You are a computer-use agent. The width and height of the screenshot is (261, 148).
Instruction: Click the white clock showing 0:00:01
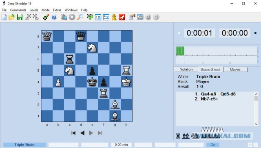pos(199,33)
